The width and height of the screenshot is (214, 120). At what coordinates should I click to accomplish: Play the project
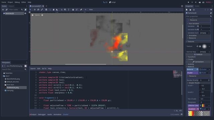click(x=188, y=2)
